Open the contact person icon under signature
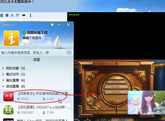 pos(36,44)
